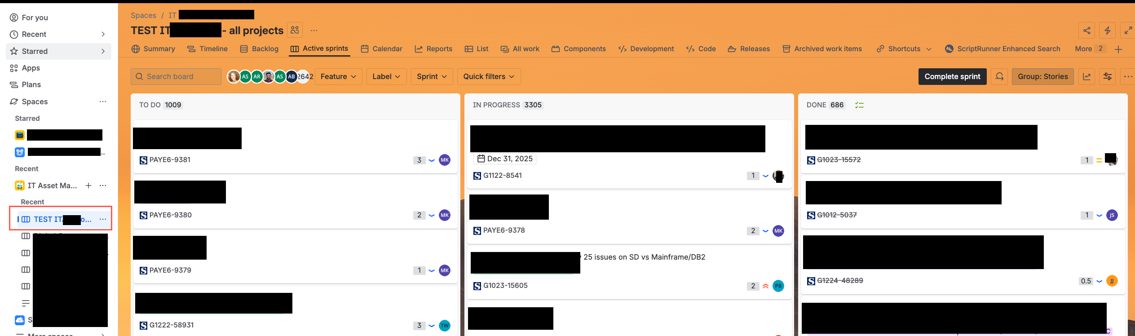Open Group: Stories dropdown
The image size is (1135, 336).
click(x=1042, y=76)
